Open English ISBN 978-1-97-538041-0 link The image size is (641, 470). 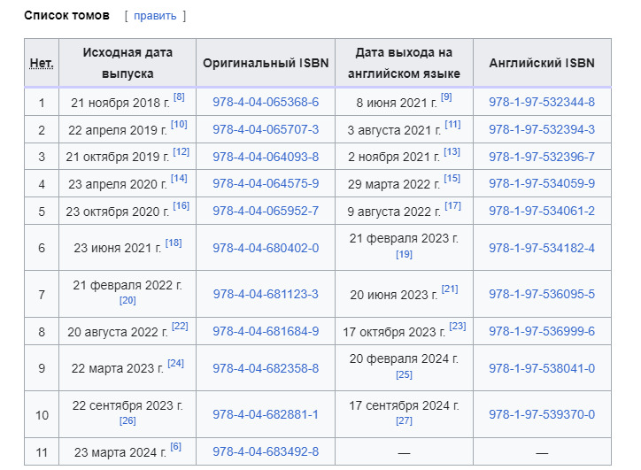[542, 368]
